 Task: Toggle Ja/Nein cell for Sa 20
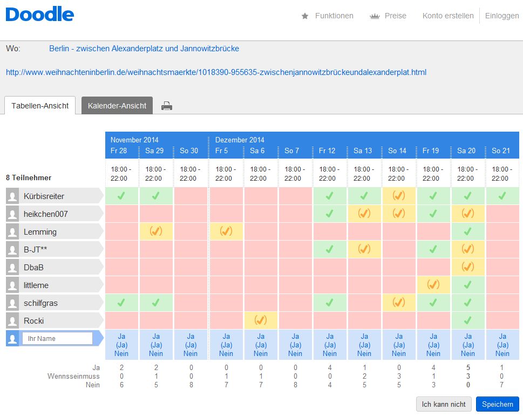tap(467, 345)
